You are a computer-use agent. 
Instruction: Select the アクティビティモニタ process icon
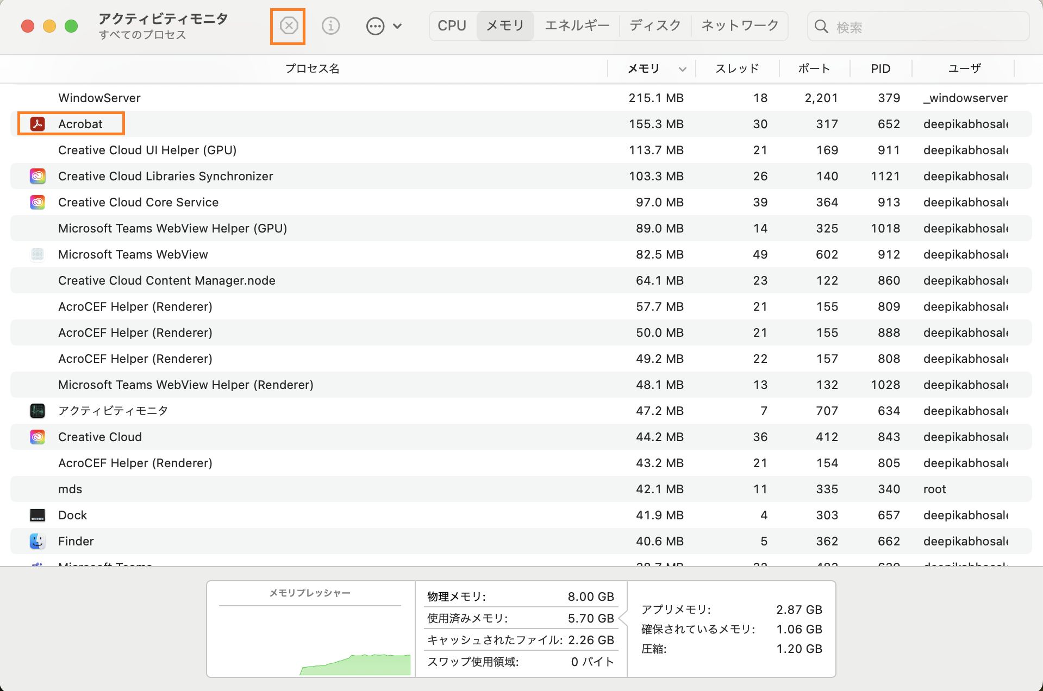pos(37,411)
